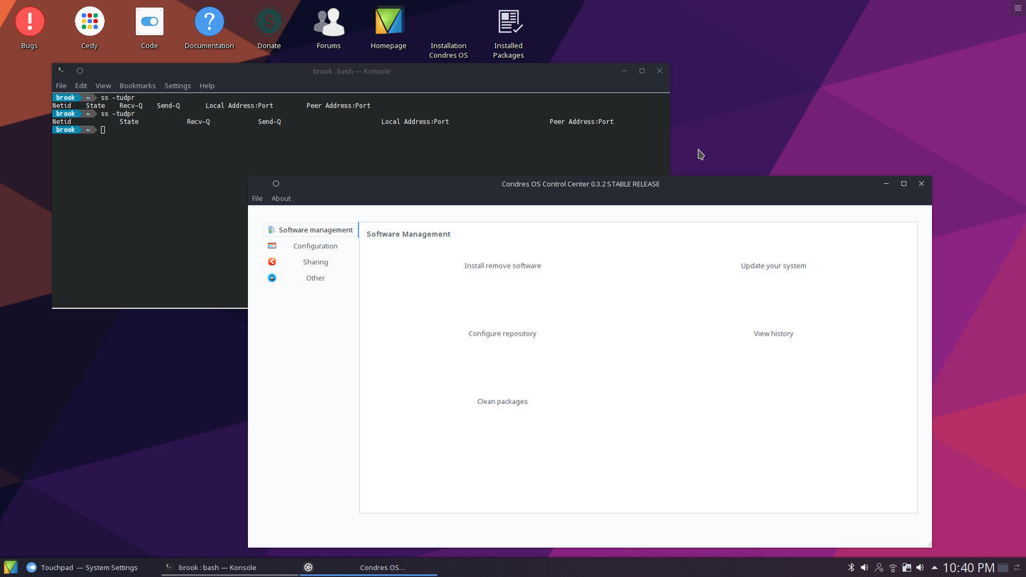Click Install remove software
This screenshot has height=577, width=1026.
[502, 266]
